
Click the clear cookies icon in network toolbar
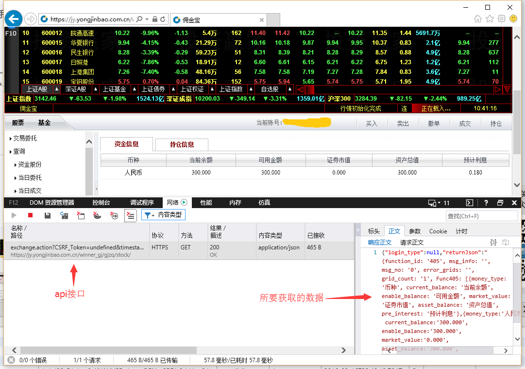coord(97,215)
